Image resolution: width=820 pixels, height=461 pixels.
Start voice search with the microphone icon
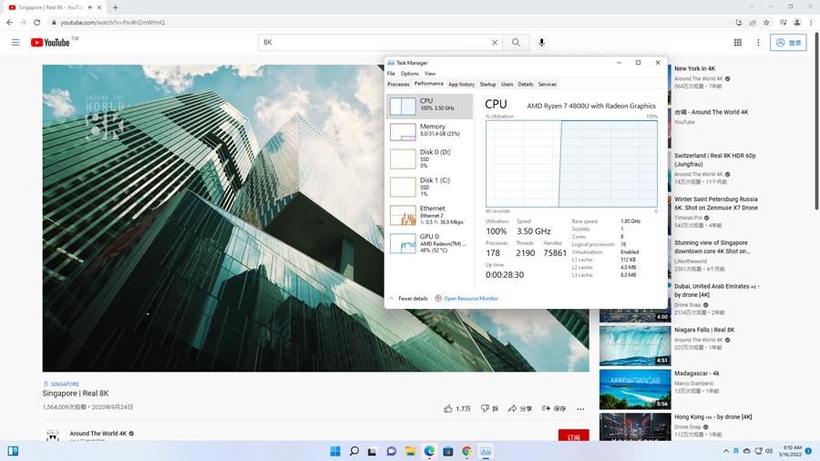point(542,42)
